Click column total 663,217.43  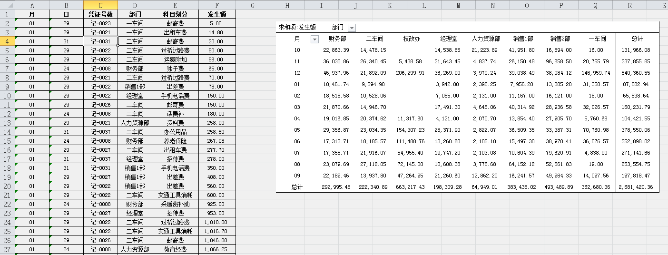coord(411,187)
